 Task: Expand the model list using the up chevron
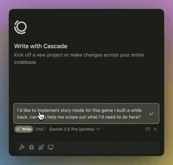coord(98,129)
